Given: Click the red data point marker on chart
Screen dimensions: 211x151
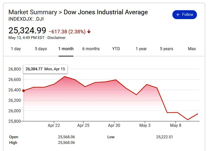Looking at the screenshot, I should [24, 91].
